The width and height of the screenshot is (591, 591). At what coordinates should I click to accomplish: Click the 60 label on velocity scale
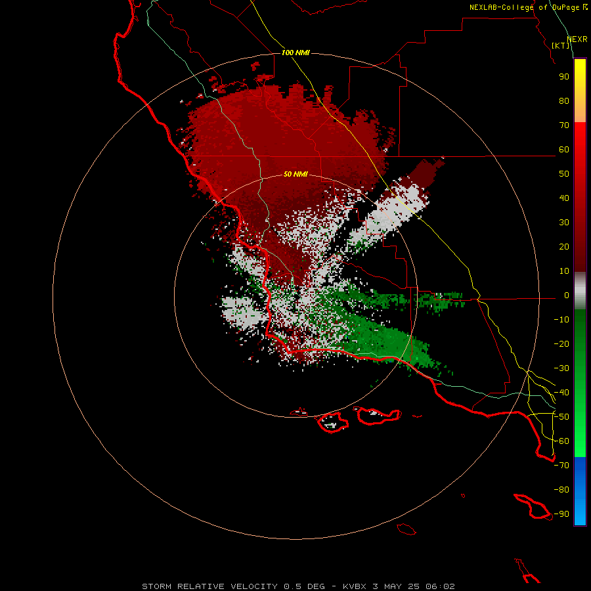564,150
